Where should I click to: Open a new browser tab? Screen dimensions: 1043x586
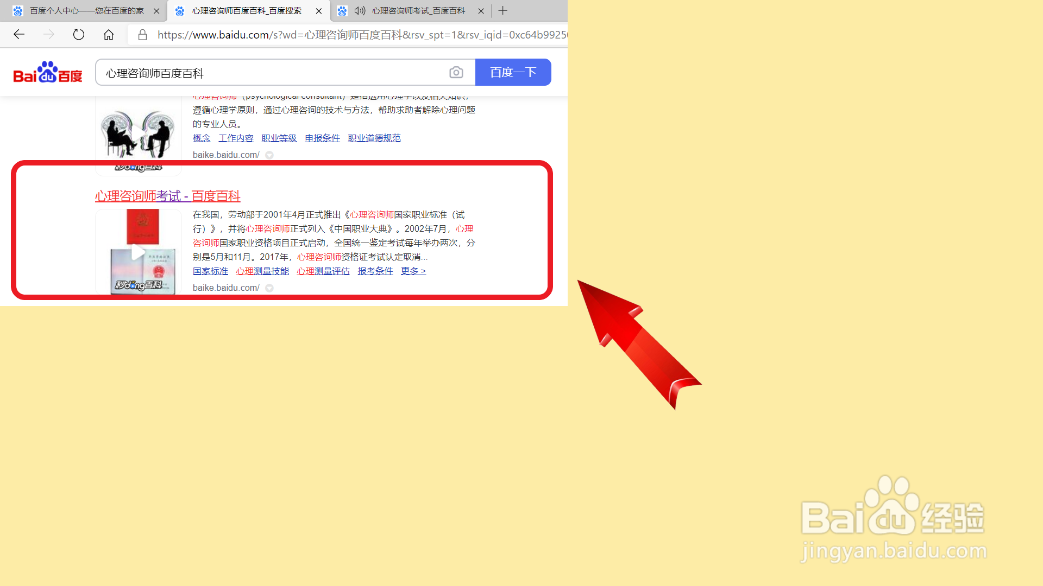503,10
